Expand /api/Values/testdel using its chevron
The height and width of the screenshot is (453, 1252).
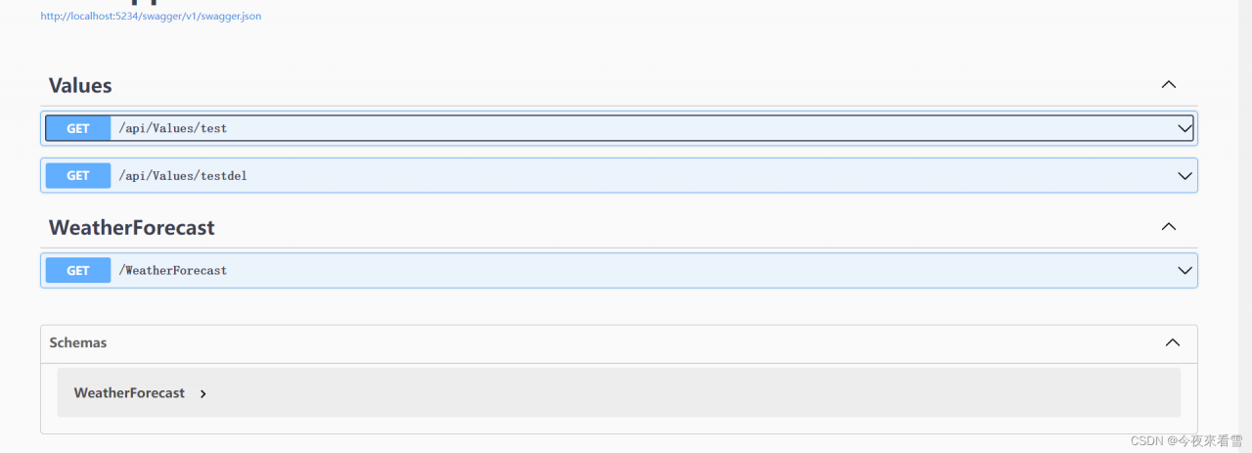[x=1185, y=176]
